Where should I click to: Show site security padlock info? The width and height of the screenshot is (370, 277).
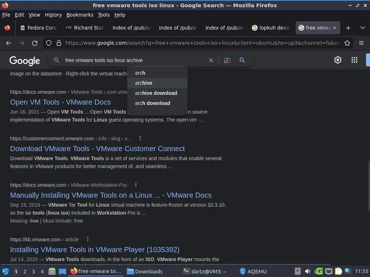pos(59,43)
